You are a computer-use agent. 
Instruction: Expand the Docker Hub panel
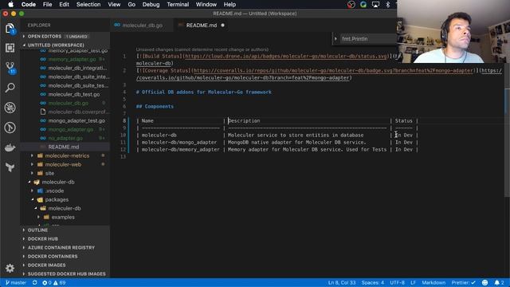click(x=65, y=239)
